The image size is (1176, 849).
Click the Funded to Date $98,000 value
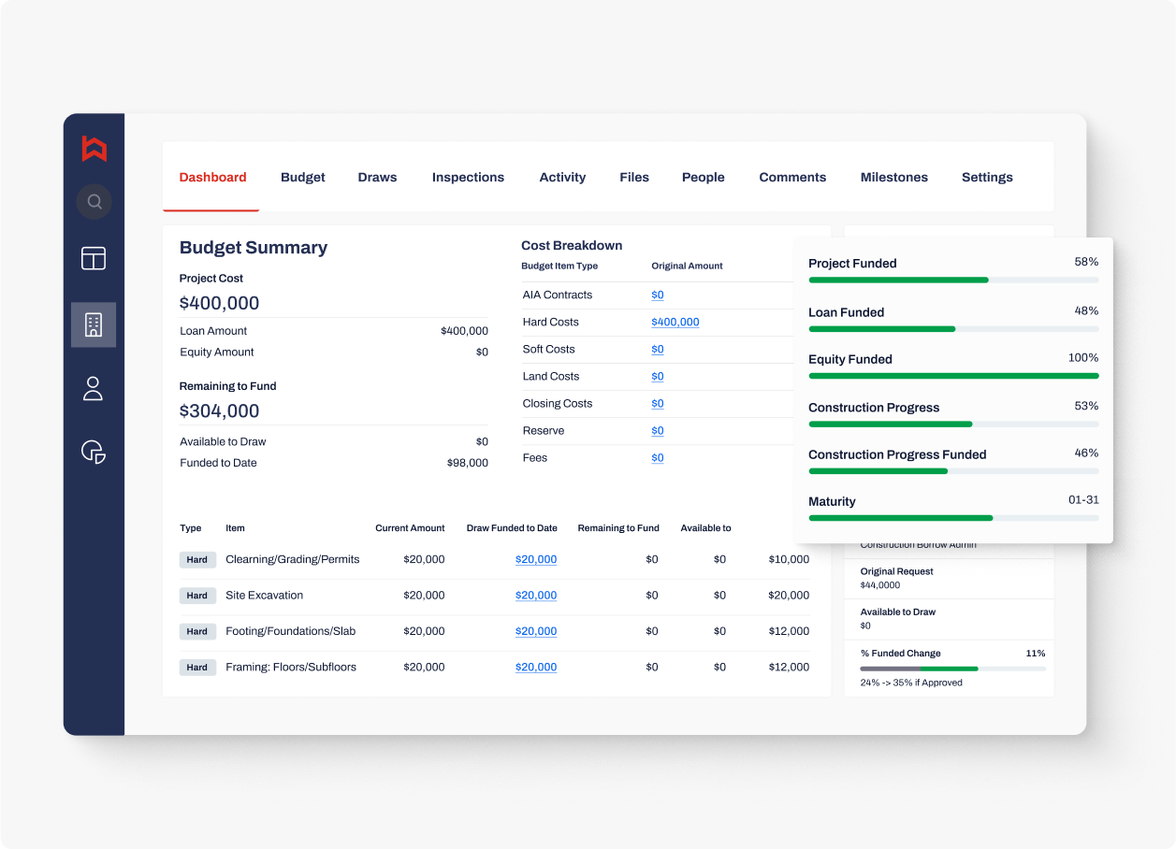point(468,463)
